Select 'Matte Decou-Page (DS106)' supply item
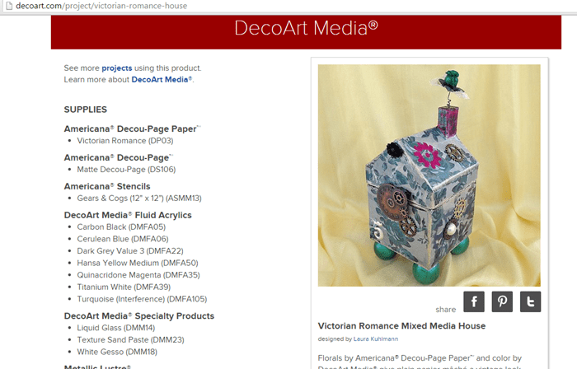Image resolution: width=577 pixels, height=369 pixels. (126, 170)
